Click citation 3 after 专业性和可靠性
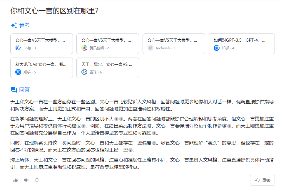 (154, 133)
